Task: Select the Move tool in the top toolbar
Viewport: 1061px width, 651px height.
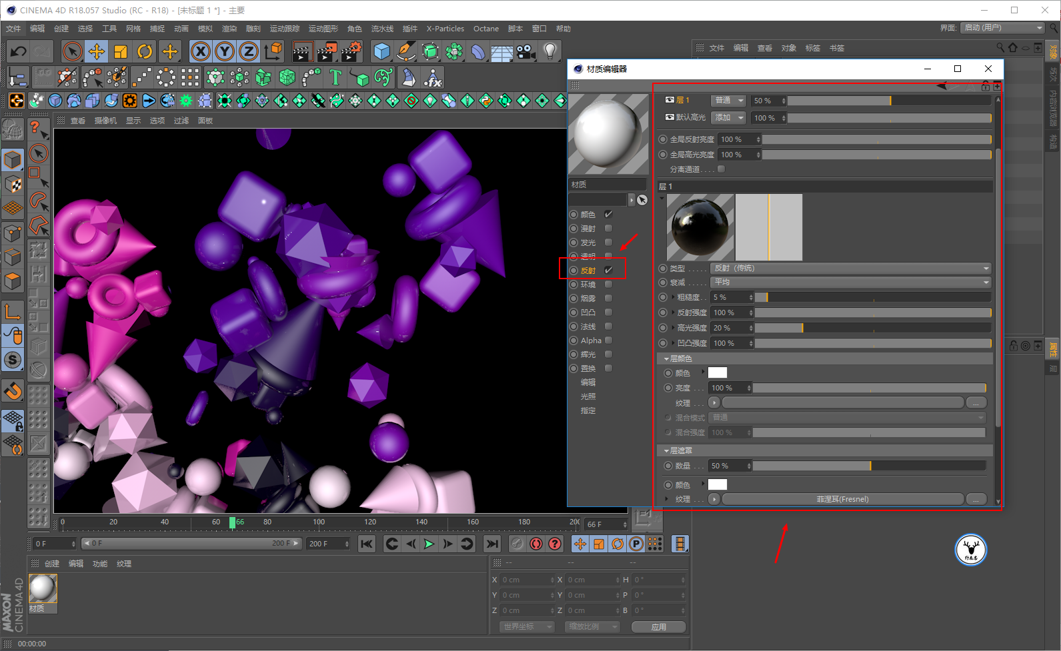Action: point(97,51)
